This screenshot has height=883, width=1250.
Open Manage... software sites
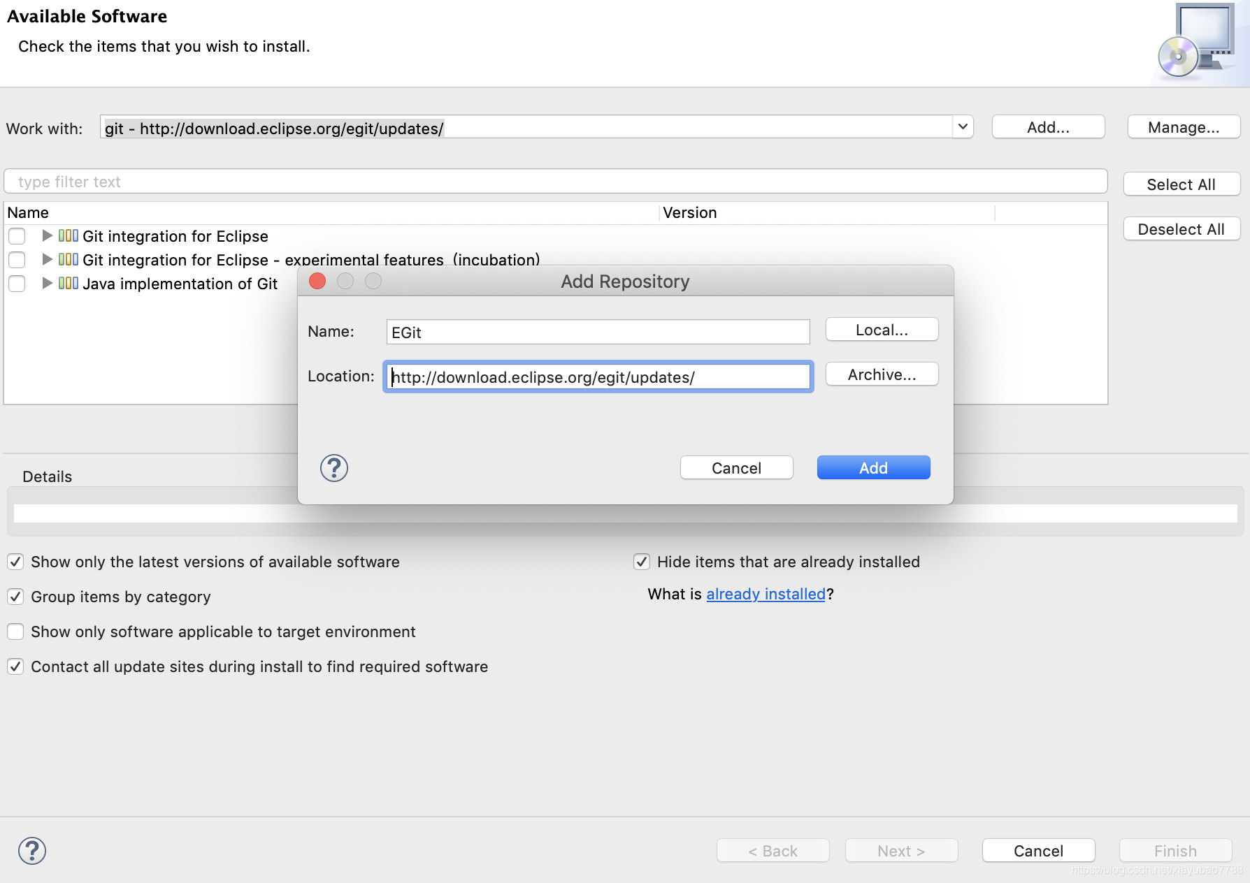click(1184, 127)
